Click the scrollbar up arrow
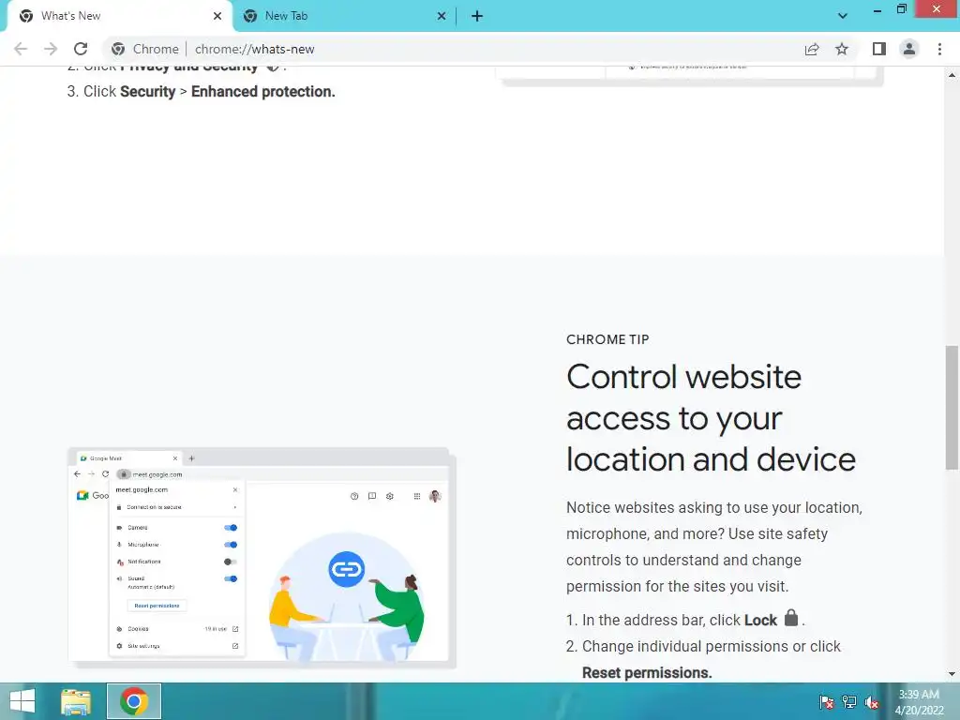Viewport: 960px width, 720px height. click(x=952, y=75)
